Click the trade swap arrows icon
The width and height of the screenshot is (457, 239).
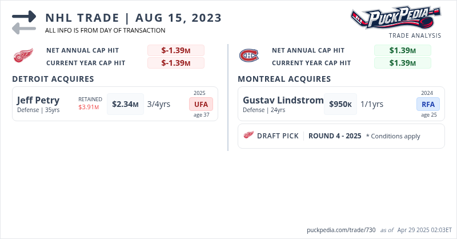pyautogui.click(x=24, y=22)
